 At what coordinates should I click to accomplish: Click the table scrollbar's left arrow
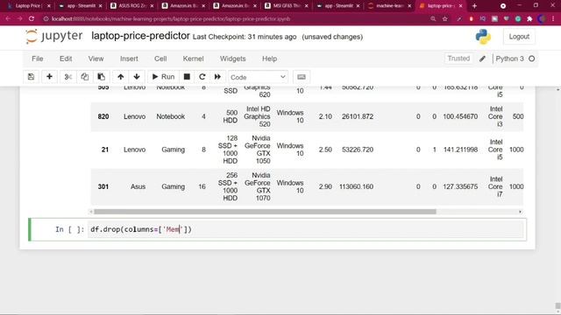91,212
